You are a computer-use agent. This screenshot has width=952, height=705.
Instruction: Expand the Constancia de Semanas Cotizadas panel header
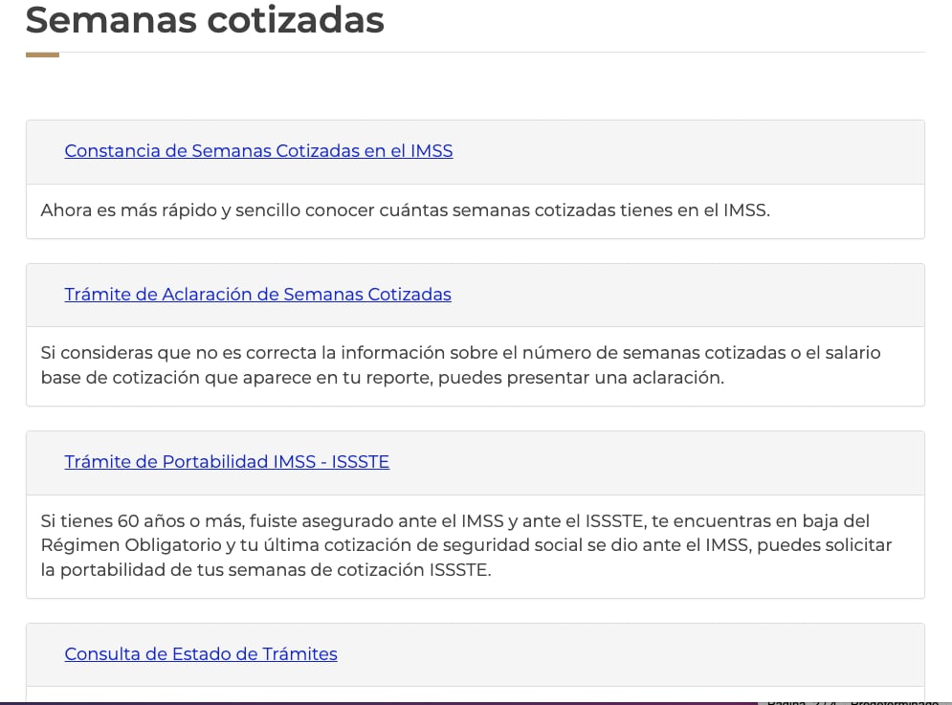point(670,151)
